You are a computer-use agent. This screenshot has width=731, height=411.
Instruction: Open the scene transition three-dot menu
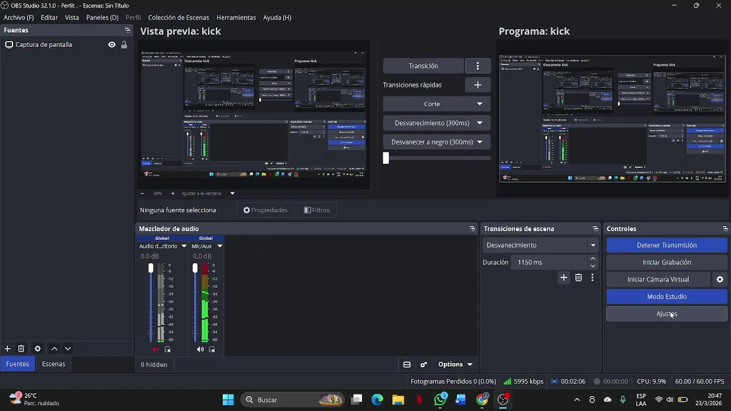pos(592,277)
